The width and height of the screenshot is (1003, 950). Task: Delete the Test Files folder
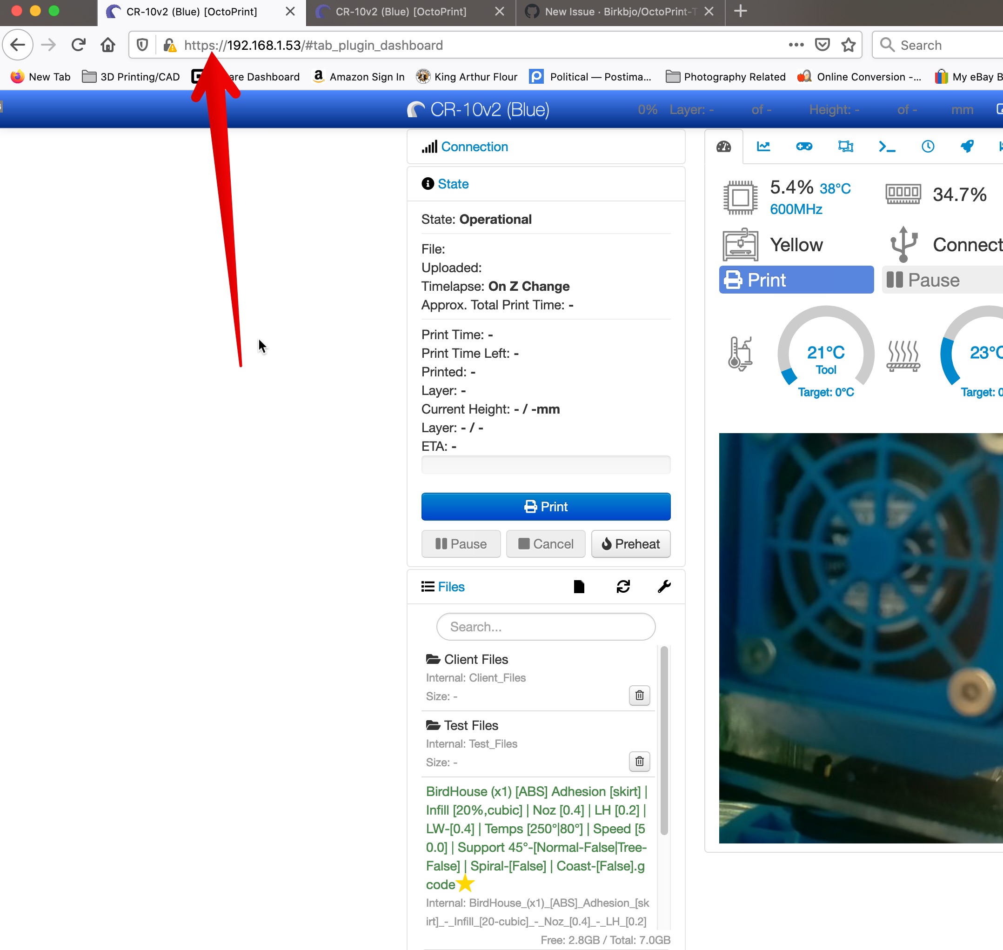[x=639, y=761]
